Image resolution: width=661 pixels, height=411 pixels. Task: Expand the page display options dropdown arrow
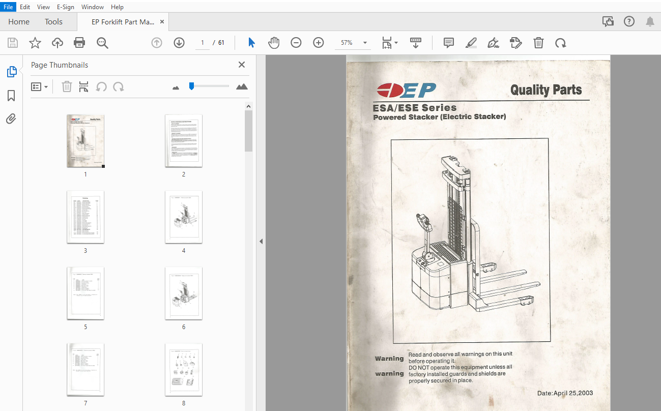coord(396,43)
